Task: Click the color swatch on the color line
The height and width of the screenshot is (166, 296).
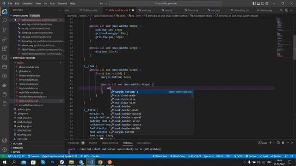Action: tap(102, 139)
